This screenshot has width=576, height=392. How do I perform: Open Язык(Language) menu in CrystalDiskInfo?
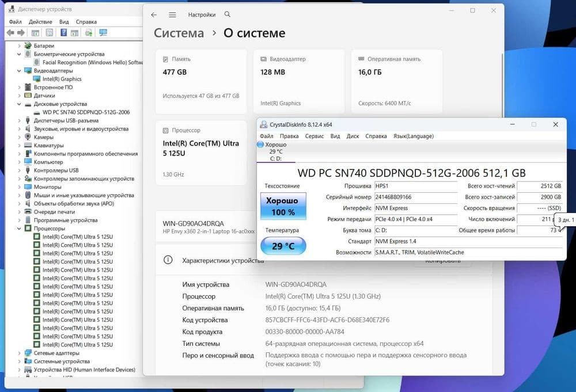pyautogui.click(x=414, y=136)
